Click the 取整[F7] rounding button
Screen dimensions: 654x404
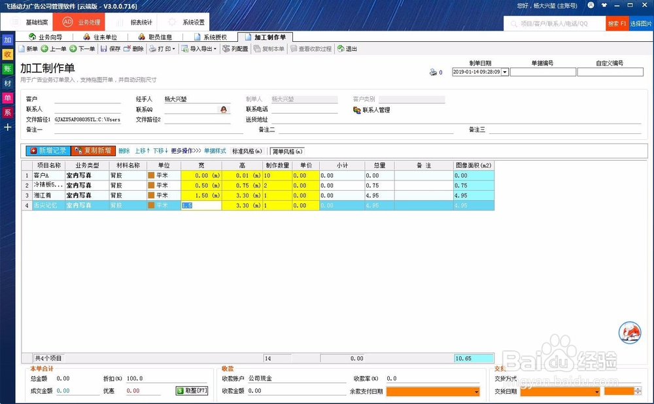coord(192,390)
